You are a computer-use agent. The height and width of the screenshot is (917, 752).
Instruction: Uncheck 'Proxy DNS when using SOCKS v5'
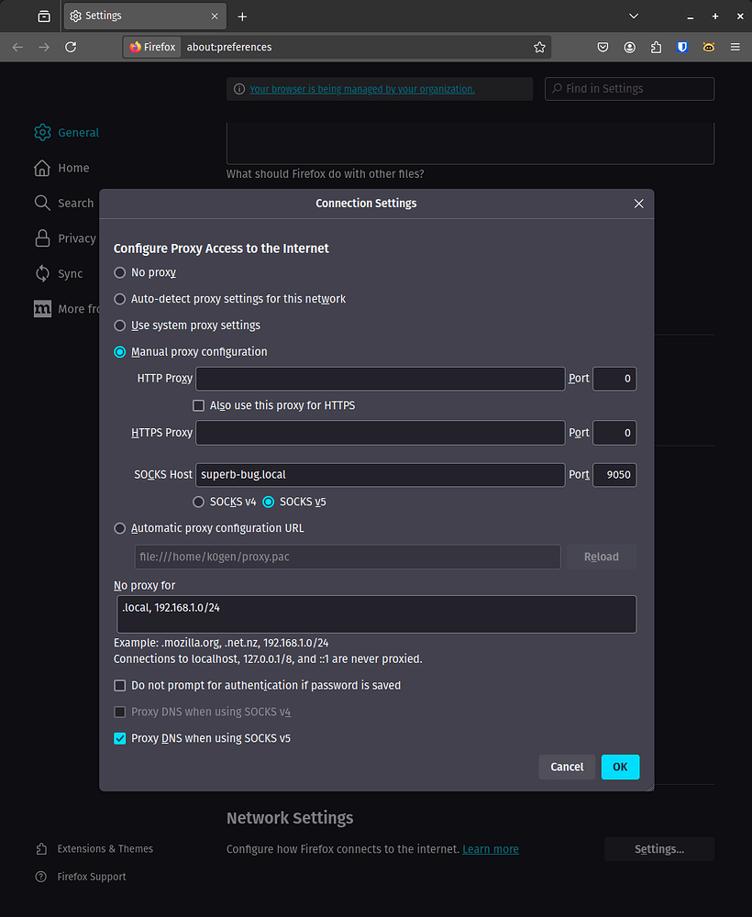tap(119, 737)
